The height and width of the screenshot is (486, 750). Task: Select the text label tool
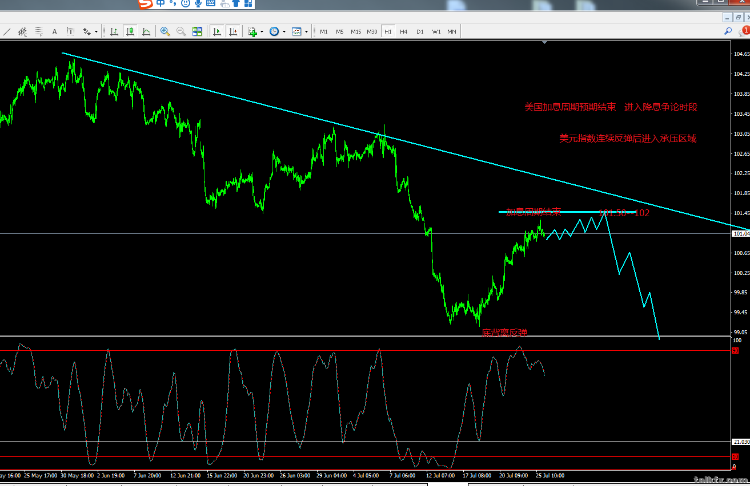point(71,31)
